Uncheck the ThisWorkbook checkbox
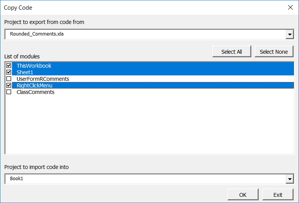Screen dimensions: 299x203 (x=9, y=66)
